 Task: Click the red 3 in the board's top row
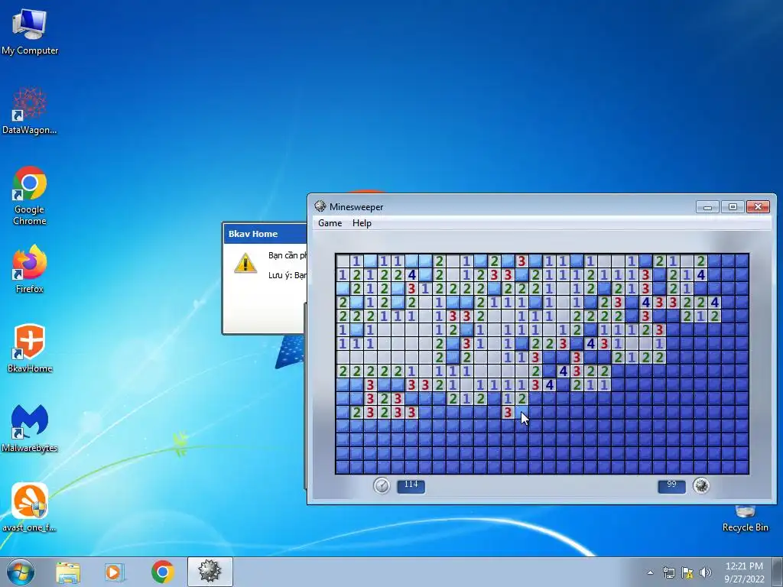521,261
